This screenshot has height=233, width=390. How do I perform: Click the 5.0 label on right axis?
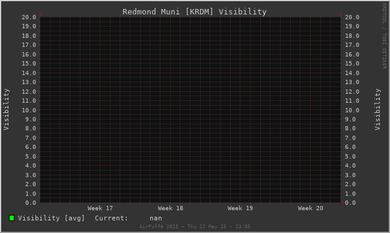pos(350,157)
